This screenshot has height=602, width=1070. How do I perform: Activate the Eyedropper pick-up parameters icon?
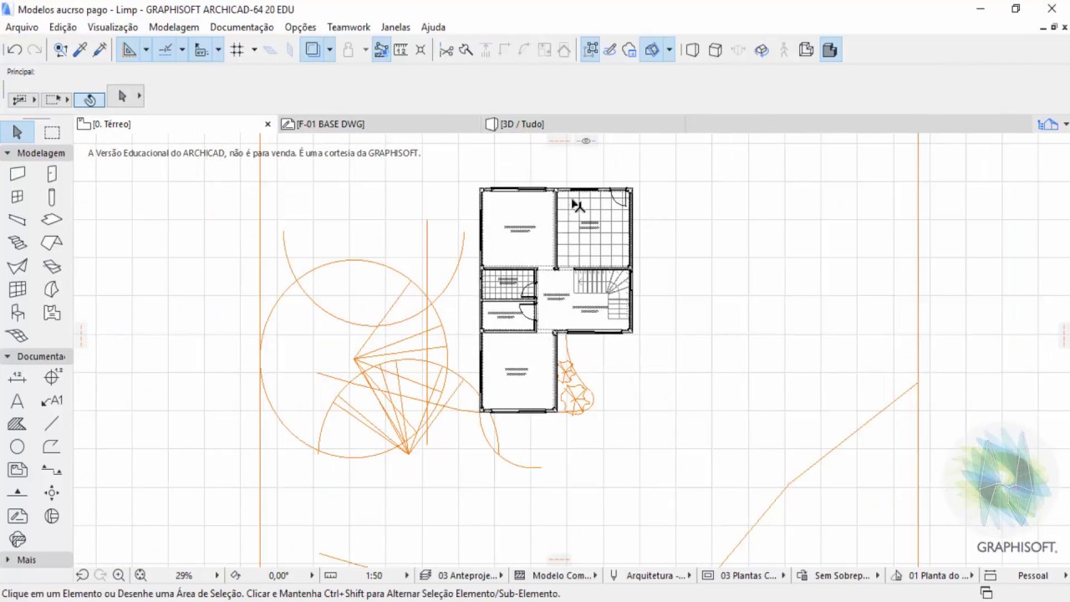pos(80,50)
